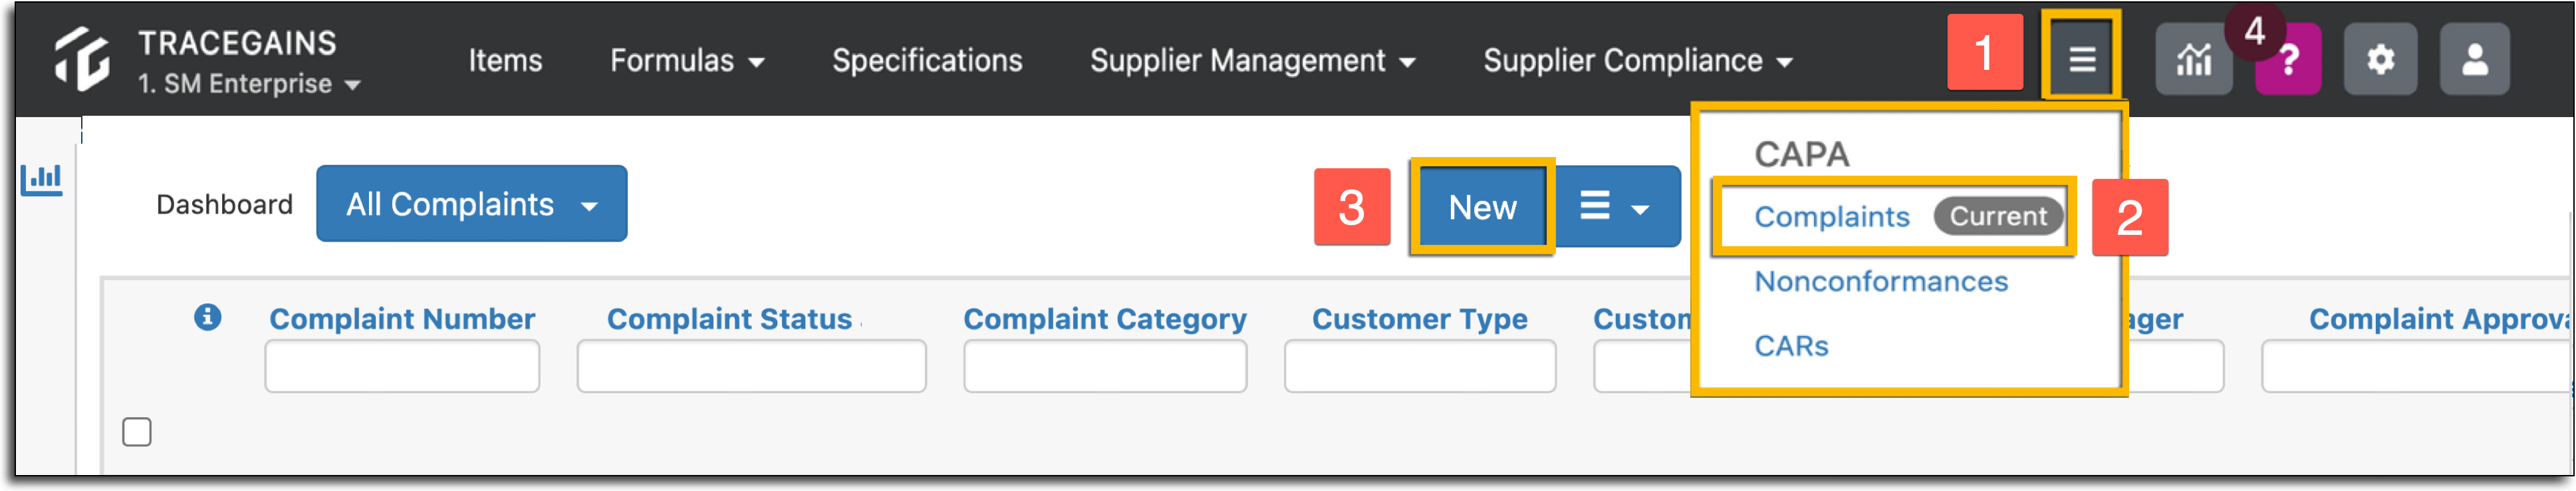Screen dimensions: 2576x491
Task: Open the analytics chart icon in header
Action: point(2193,60)
